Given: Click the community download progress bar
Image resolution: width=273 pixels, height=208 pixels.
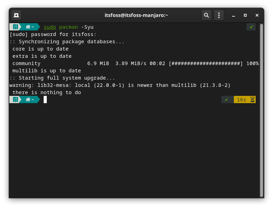Looking at the screenshot, I should tap(205, 63).
